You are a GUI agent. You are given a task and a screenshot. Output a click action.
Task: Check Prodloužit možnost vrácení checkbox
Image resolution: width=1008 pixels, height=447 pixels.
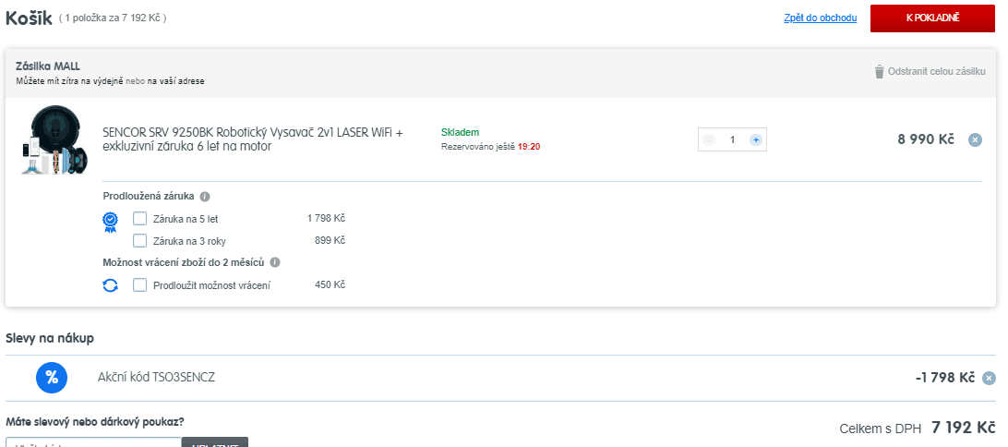139,285
